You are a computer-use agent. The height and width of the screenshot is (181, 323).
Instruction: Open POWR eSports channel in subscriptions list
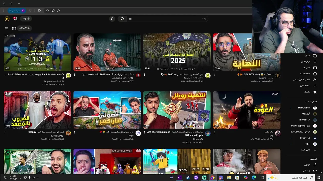pos(303,126)
